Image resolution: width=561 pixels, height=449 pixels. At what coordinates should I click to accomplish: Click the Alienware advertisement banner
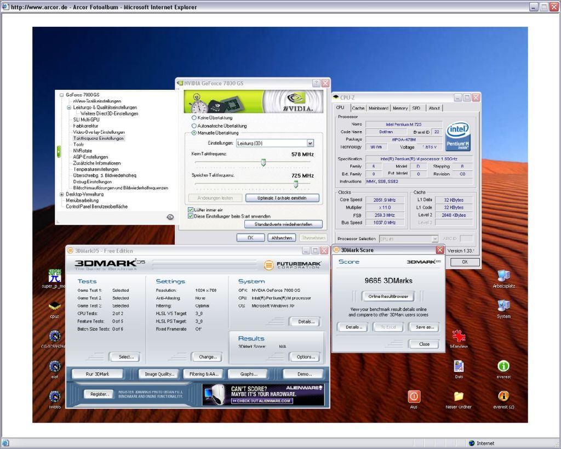(x=263, y=395)
